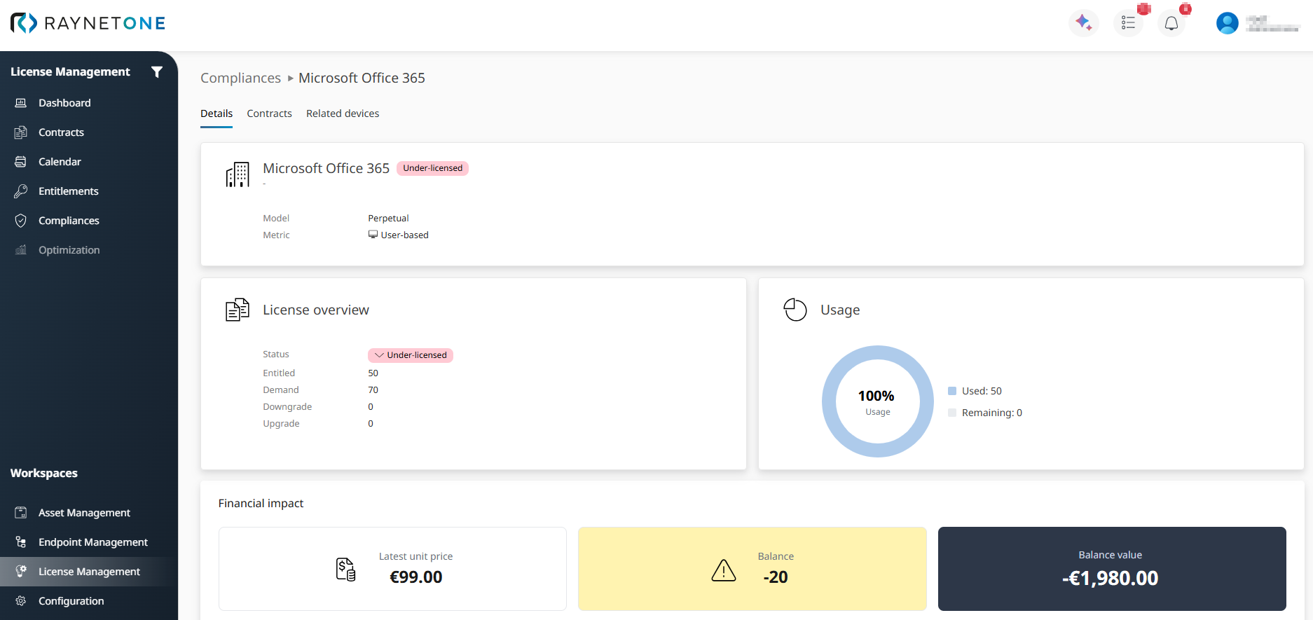Click the Optimization chart icon

pos(21,250)
